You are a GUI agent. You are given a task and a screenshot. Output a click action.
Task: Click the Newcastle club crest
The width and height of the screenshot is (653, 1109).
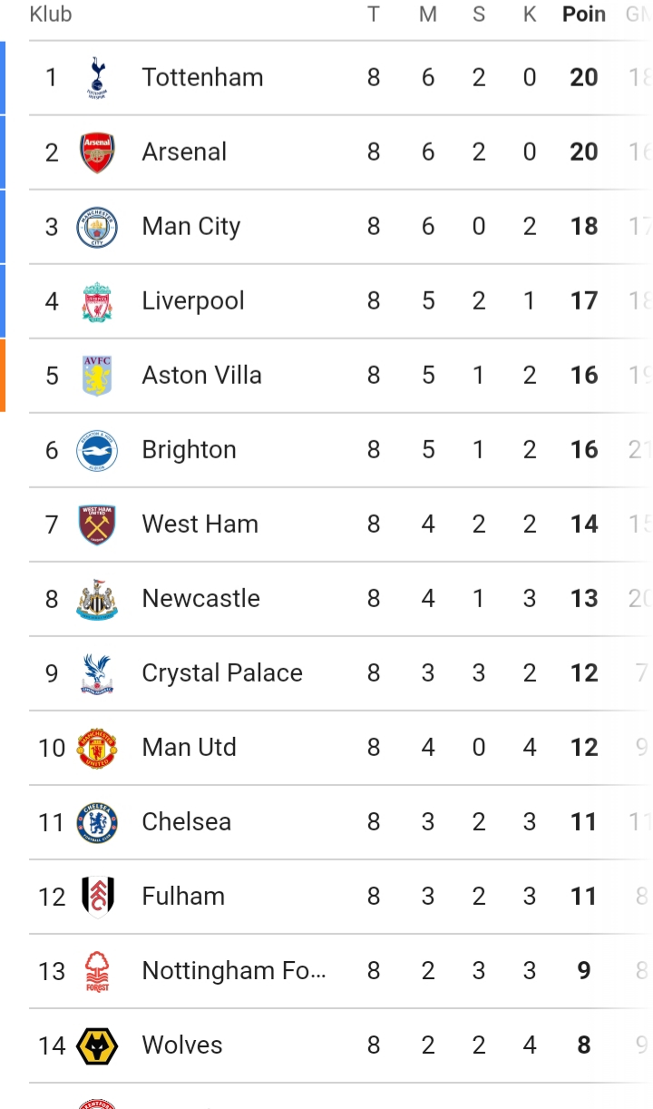[x=97, y=599]
